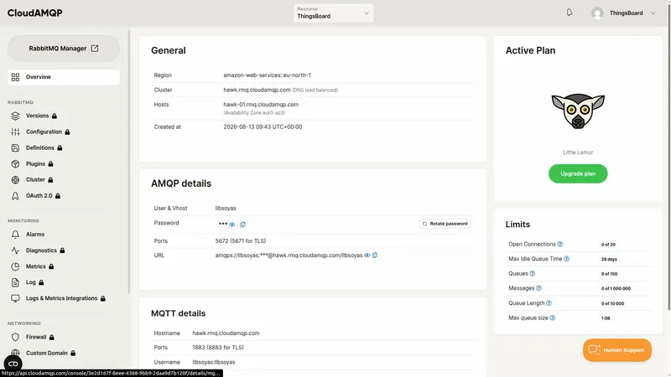Click the Upgrade plan button
The image size is (671, 377).
coord(578,173)
